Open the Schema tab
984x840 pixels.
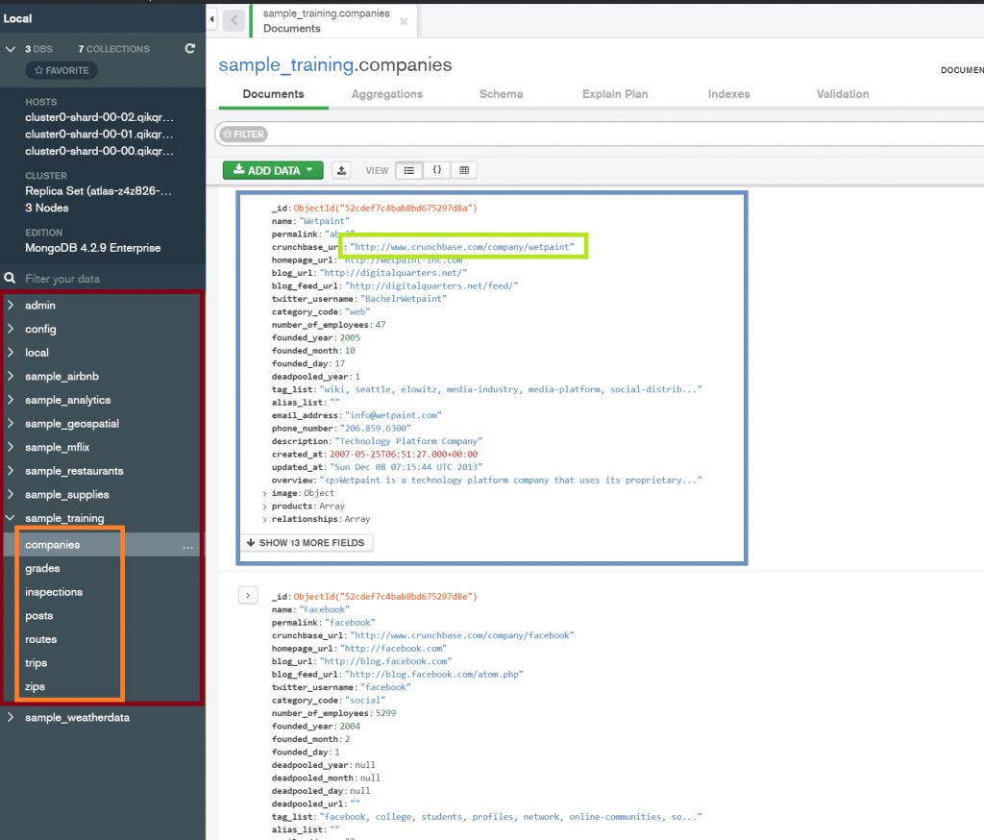click(501, 94)
